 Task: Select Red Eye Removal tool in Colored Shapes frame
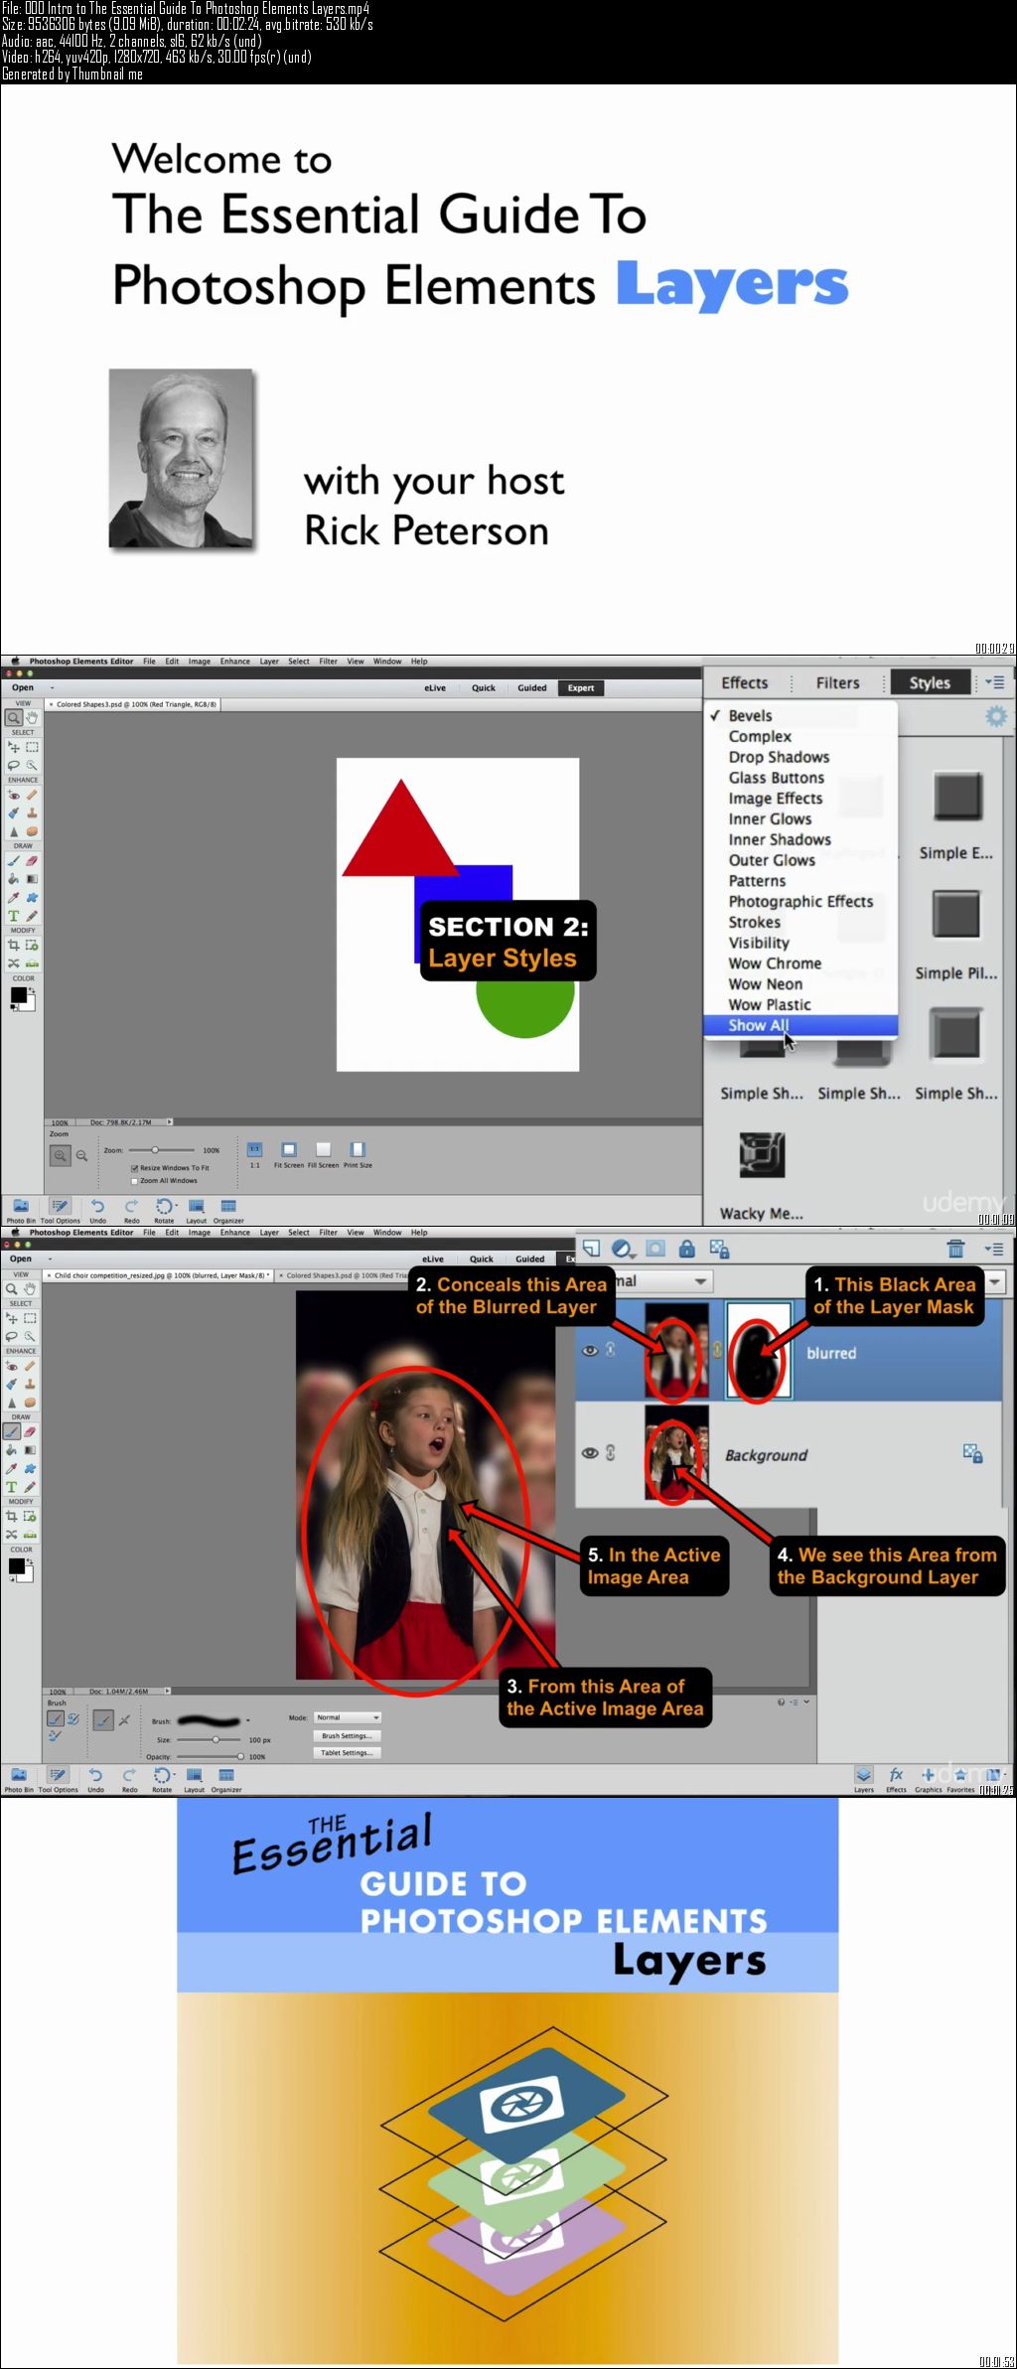tap(14, 795)
